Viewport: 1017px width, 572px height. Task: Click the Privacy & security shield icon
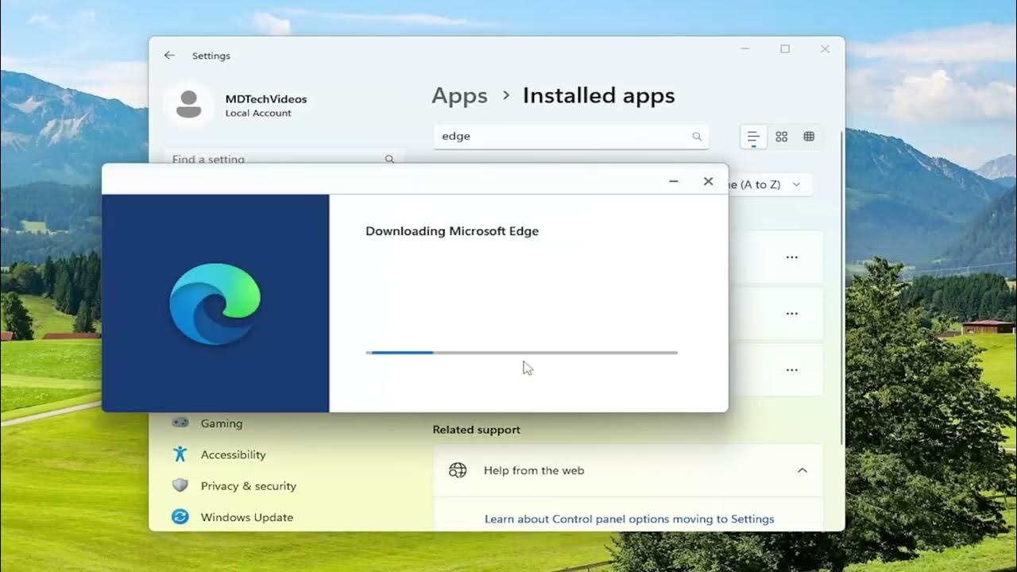(x=180, y=485)
